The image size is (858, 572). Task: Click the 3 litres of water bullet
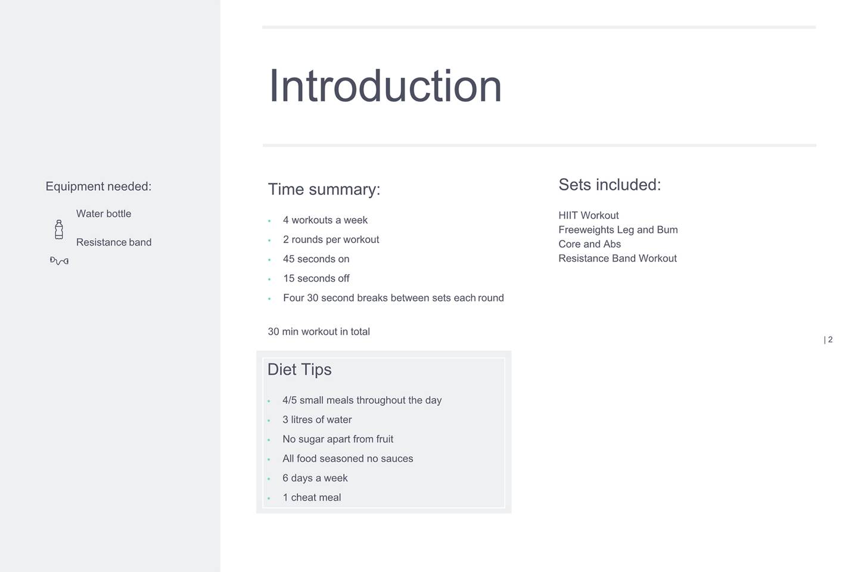[317, 420]
